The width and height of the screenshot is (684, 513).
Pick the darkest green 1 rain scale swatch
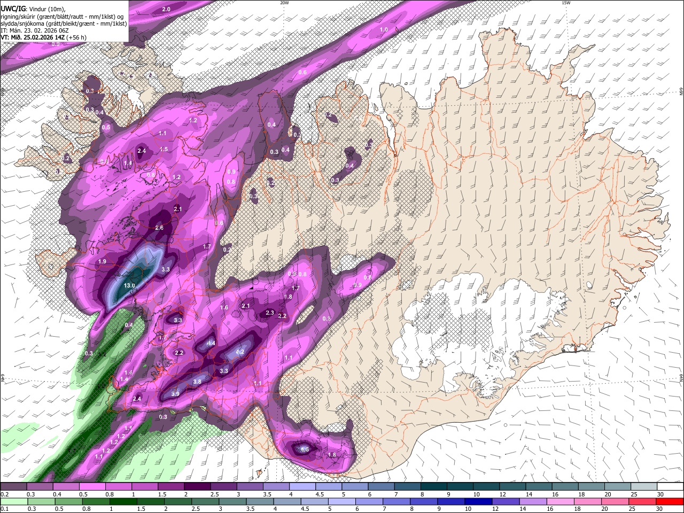pyautogui.click(x=123, y=502)
